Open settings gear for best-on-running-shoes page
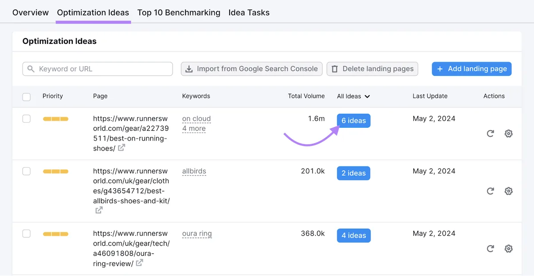Viewport: 534px width, 276px height. pyautogui.click(x=509, y=133)
